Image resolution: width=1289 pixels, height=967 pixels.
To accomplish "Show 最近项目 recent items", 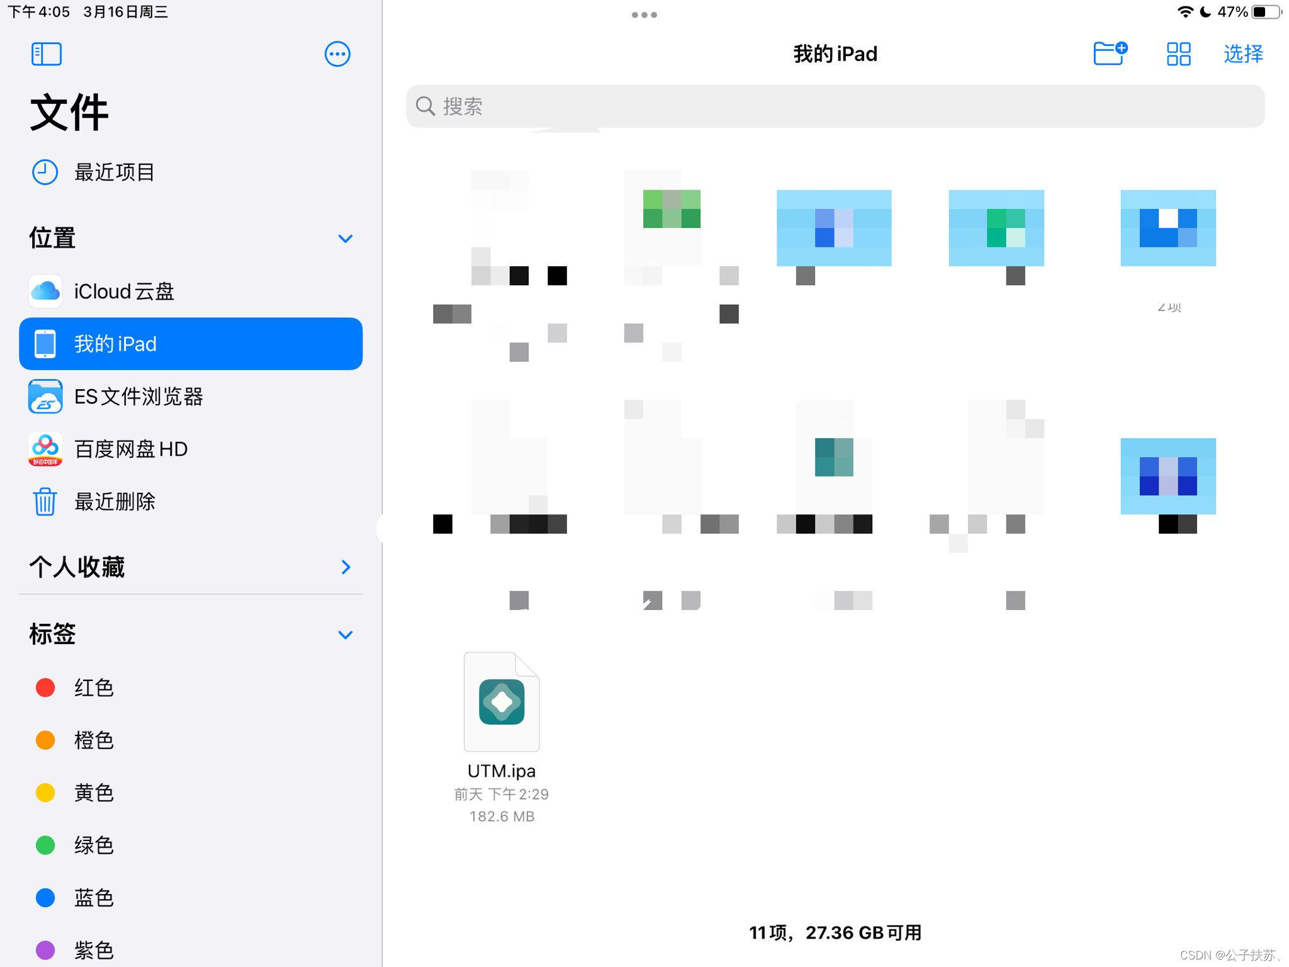I will 114,172.
